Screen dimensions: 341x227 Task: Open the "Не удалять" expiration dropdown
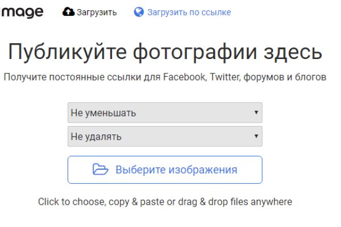[159, 136]
